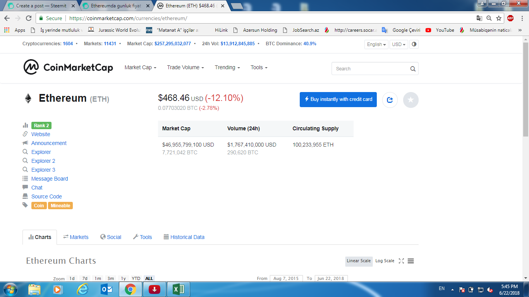Expand the Trade Volume menu

[x=185, y=67]
